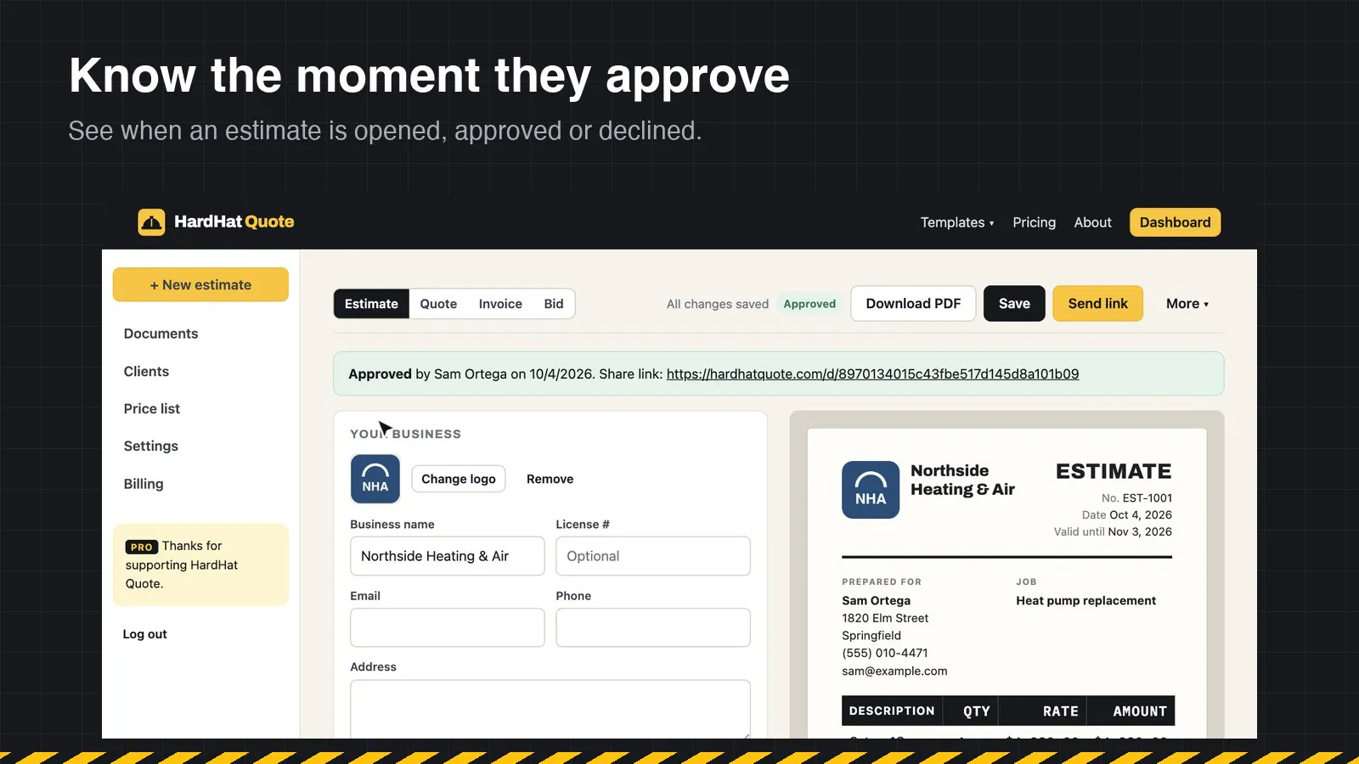1359x764 pixels.
Task: Remove the business logo
Action: tap(550, 479)
